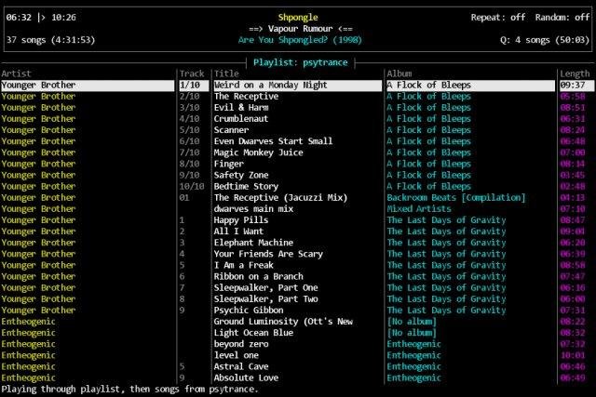Screen dimensions: 596x397
Task: Click the 'Finger' track title
Action: tap(228, 164)
